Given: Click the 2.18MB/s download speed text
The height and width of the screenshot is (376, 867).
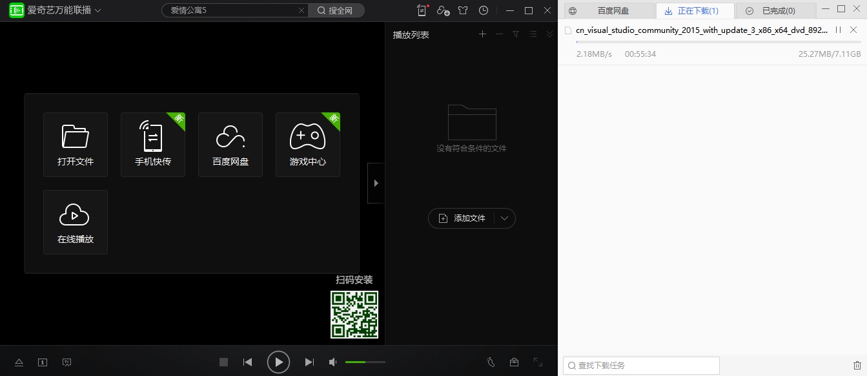Looking at the screenshot, I should tap(594, 54).
